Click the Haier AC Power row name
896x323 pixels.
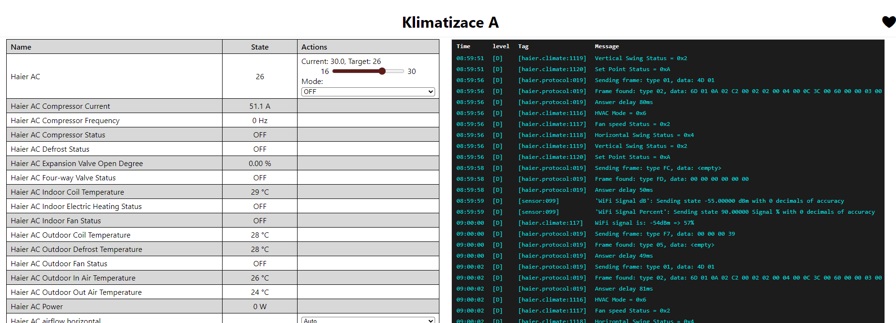(x=37, y=306)
